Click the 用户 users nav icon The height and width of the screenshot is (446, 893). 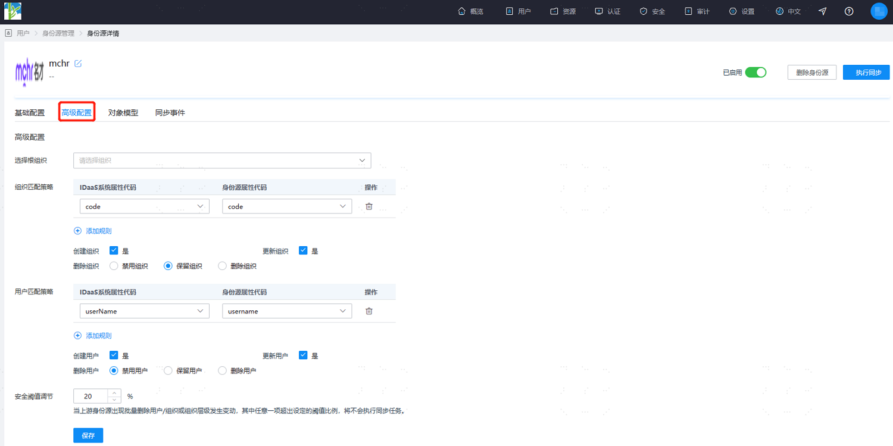click(x=509, y=11)
